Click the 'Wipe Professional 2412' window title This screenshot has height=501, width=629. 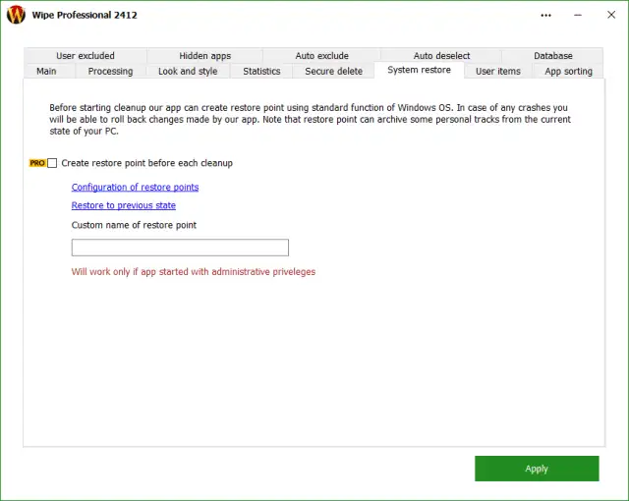click(85, 16)
